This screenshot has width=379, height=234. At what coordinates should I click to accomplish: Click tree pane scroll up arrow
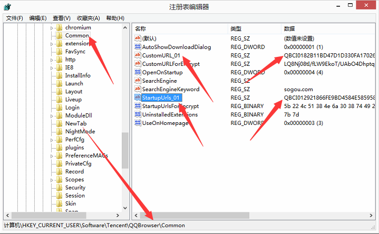tap(125, 27)
